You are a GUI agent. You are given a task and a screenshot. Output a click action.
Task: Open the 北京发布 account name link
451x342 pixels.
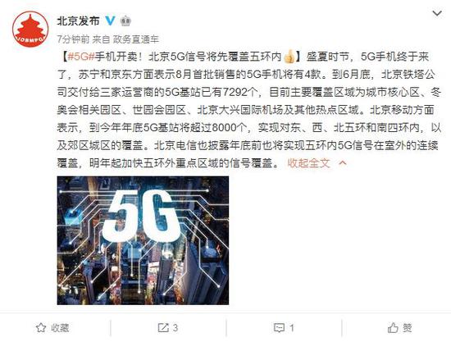point(78,21)
